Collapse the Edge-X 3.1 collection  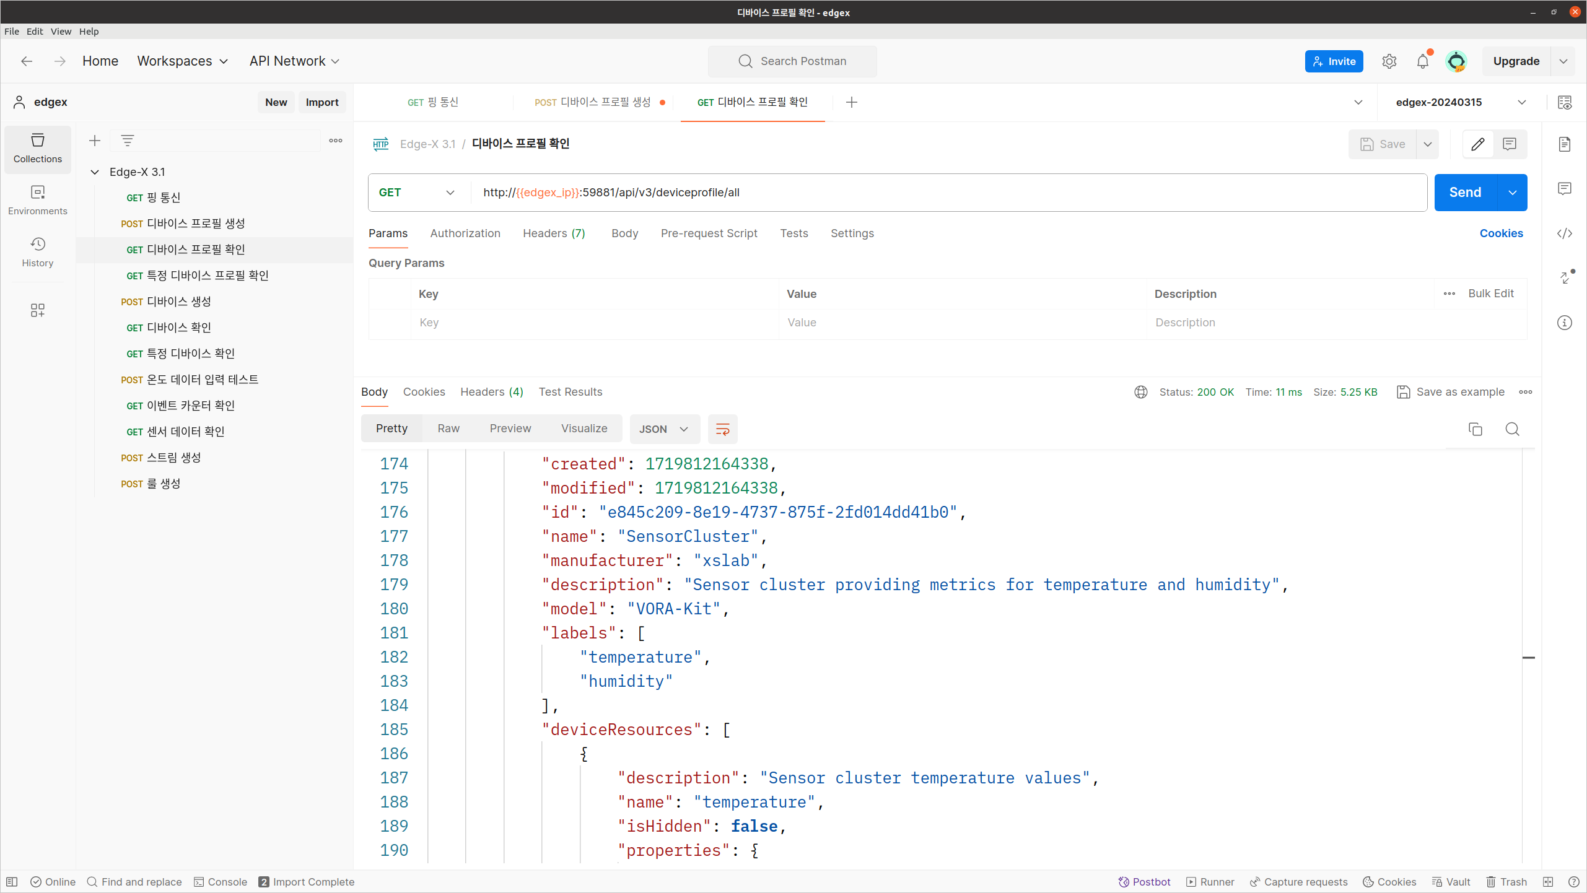pos(95,172)
